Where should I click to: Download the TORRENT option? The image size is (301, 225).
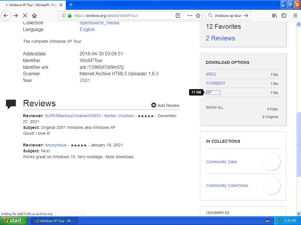[x=215, y=83]
